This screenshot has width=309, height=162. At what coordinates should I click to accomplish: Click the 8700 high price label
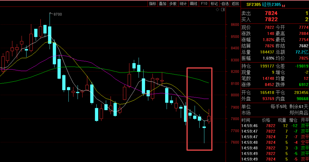click(x=58, y=14)
